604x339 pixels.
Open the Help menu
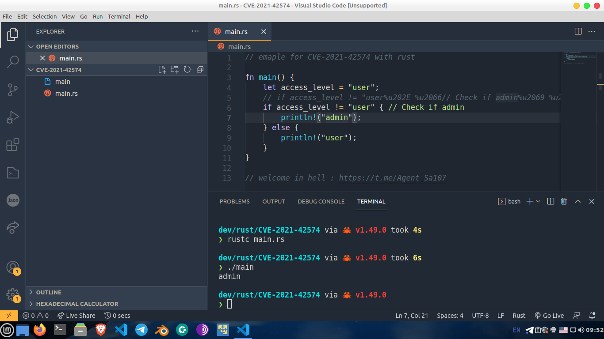point(141,16)
